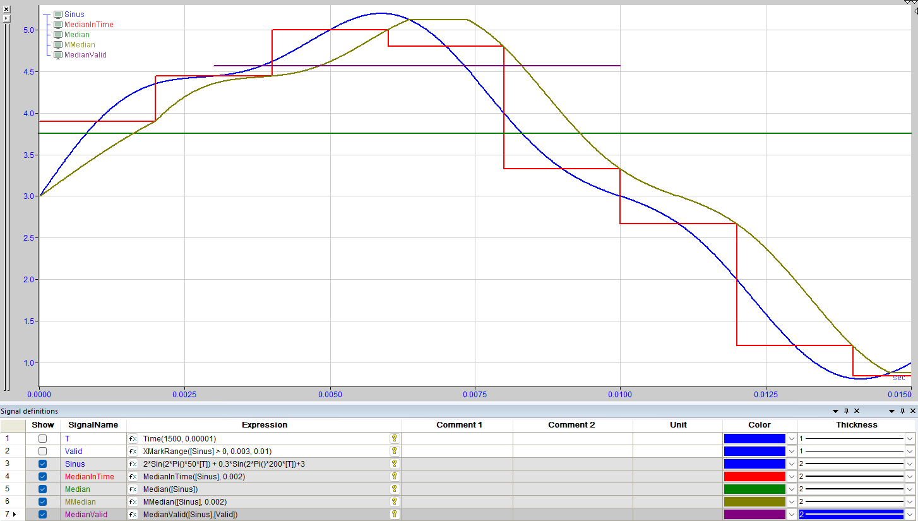Open the color dropdown arrow for row T

pyautogui.click(x=792, y=438)
